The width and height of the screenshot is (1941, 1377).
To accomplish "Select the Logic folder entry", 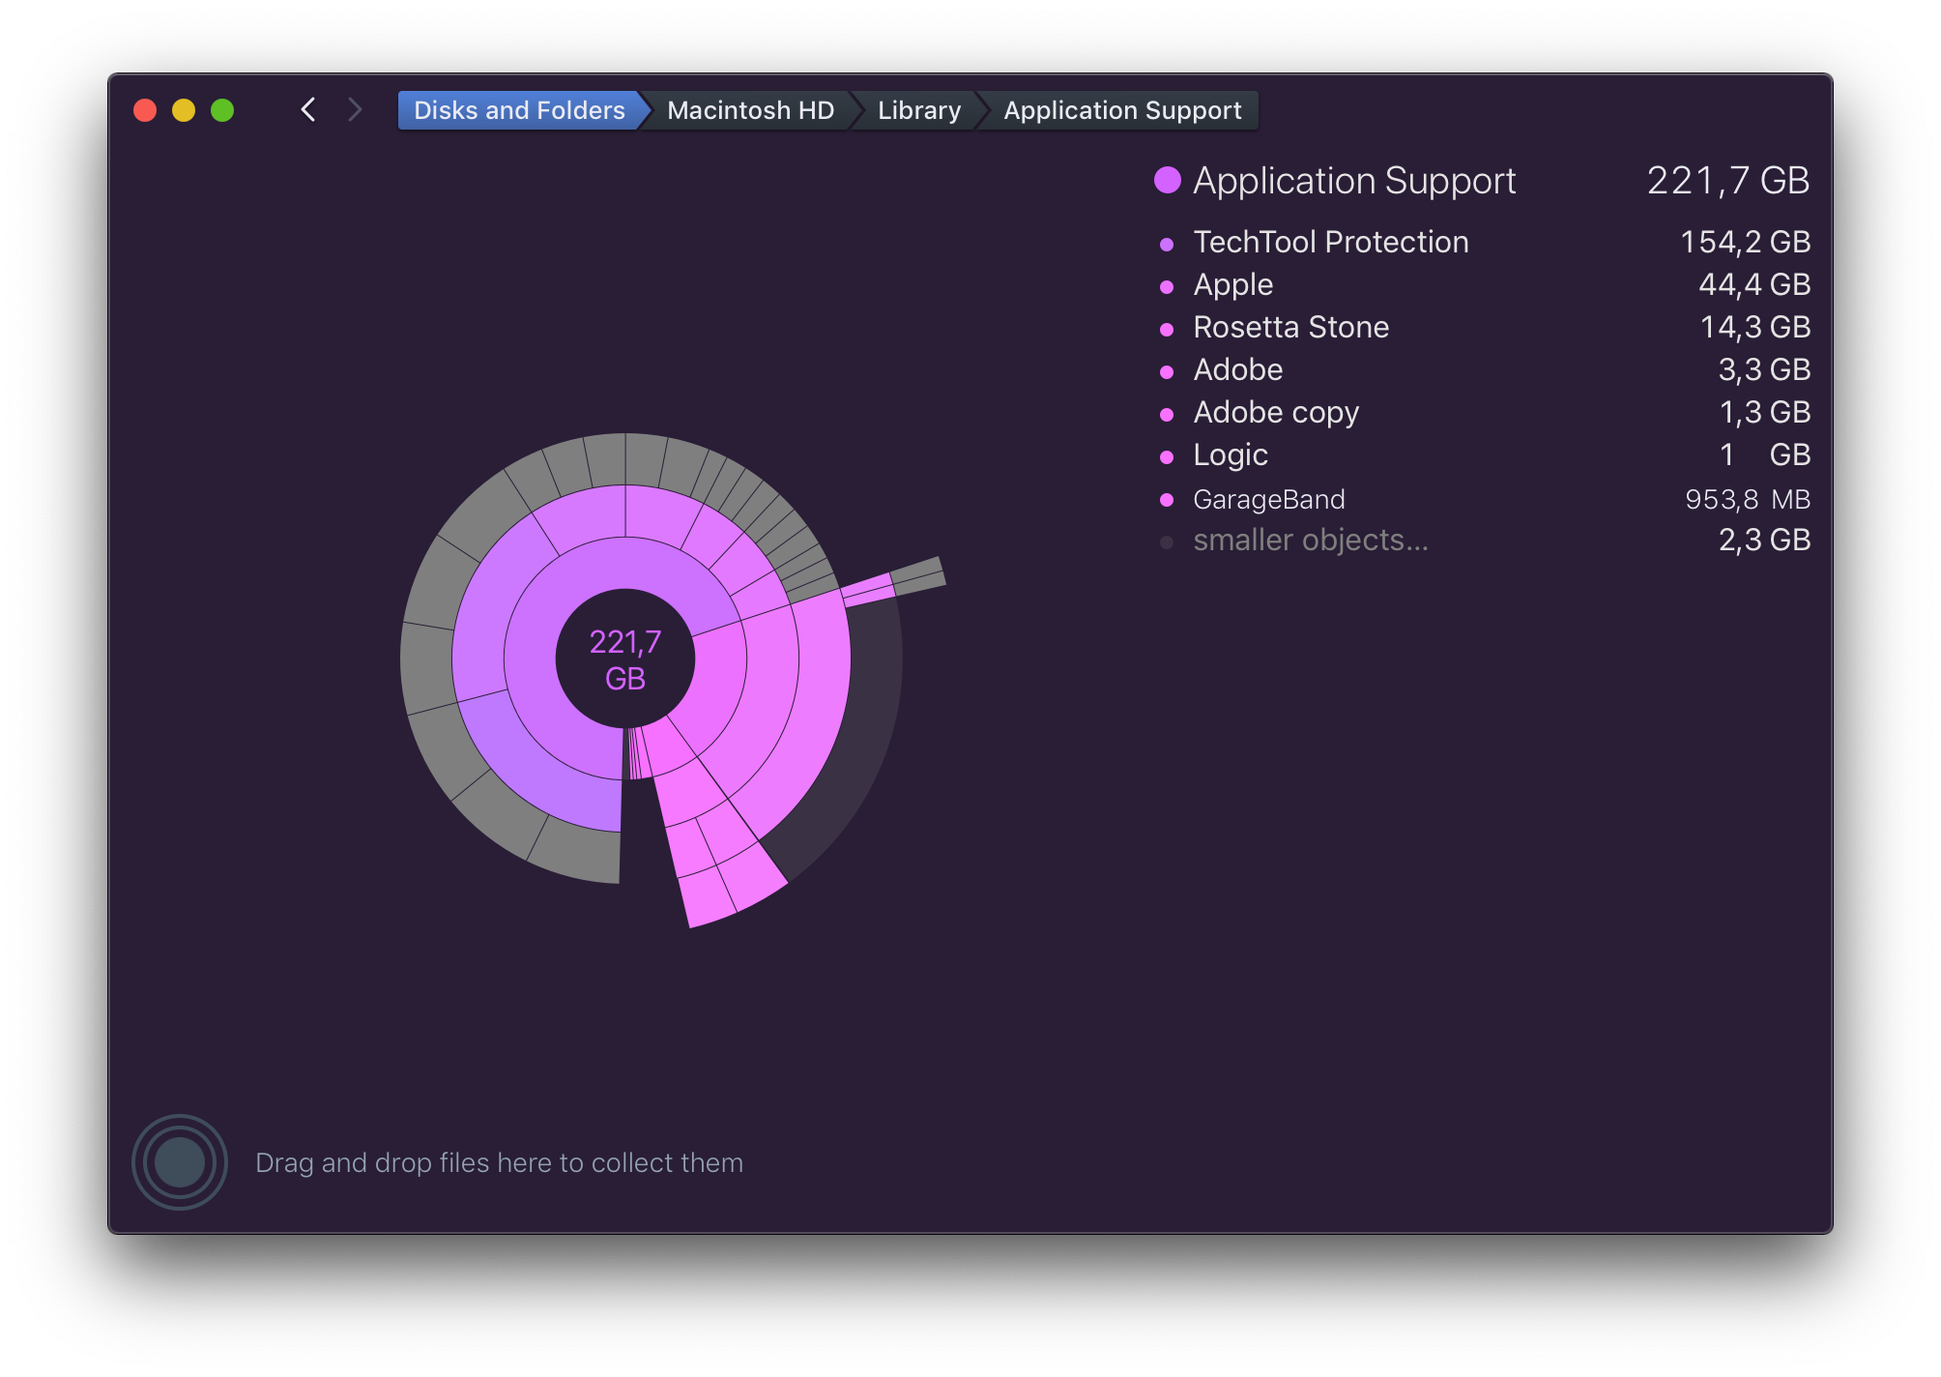I will 1230,454.
